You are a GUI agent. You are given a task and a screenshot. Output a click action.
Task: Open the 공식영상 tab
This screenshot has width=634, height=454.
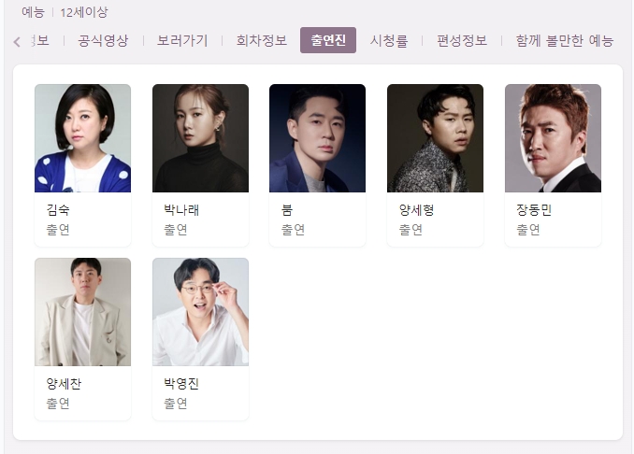(x=103, y=40)
